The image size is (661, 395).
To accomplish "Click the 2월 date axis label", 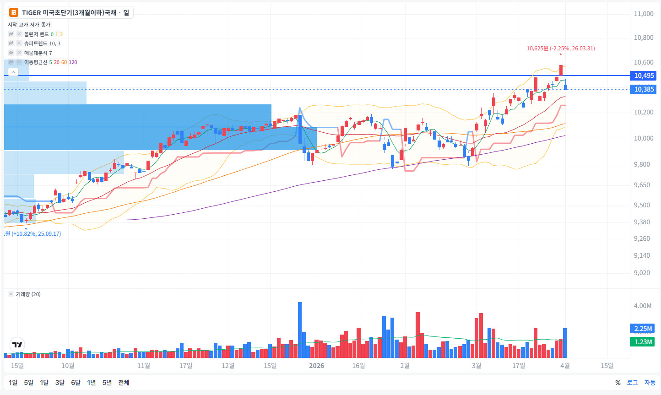I will coord(405,366).
